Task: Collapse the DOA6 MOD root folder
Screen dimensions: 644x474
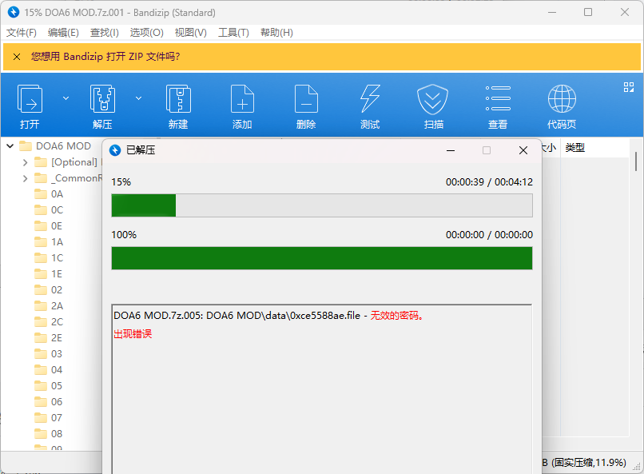Action: [x=10, y=146]
